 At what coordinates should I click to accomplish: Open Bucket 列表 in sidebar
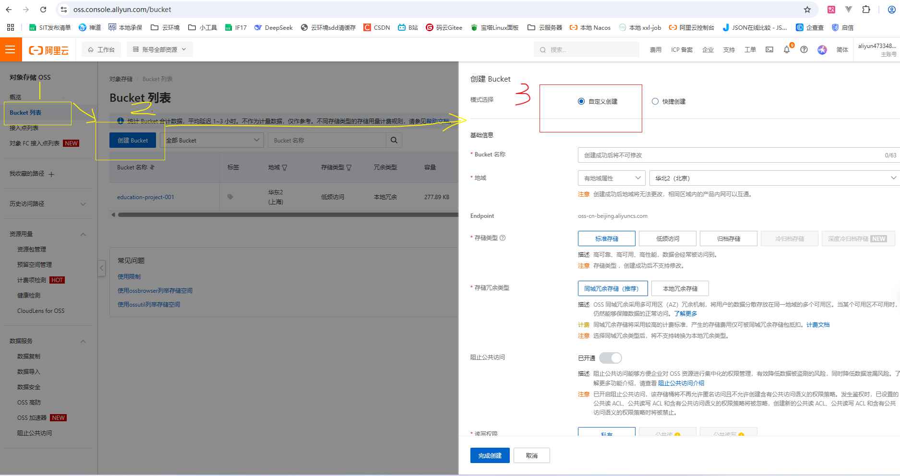coord(25,113)
